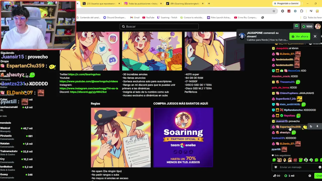Image resolution: width=322 pixels, height=181 pixels.
Task: Open lordkebun channel in the sidebar
Action: tap(16, 168)
